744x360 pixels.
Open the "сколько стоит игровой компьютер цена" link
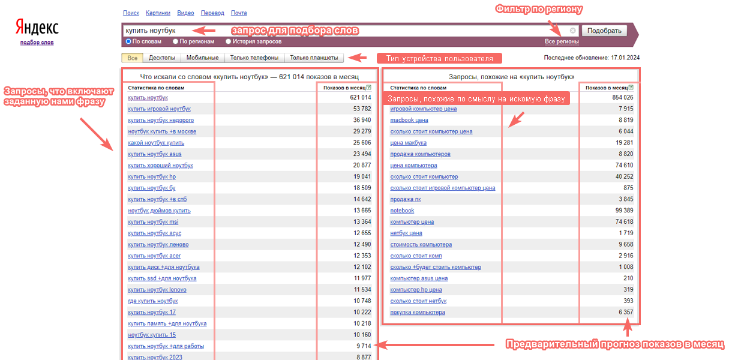tap(443, 188)
